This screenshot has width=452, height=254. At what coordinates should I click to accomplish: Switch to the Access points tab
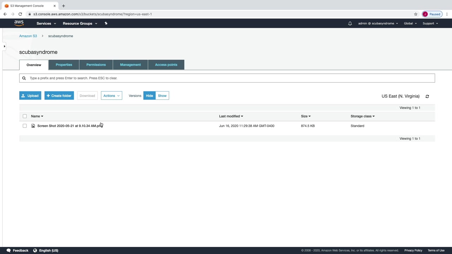[x=166, y=65]
